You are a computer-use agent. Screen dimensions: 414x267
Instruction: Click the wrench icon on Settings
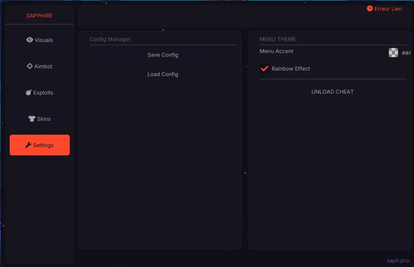point(28,145)
